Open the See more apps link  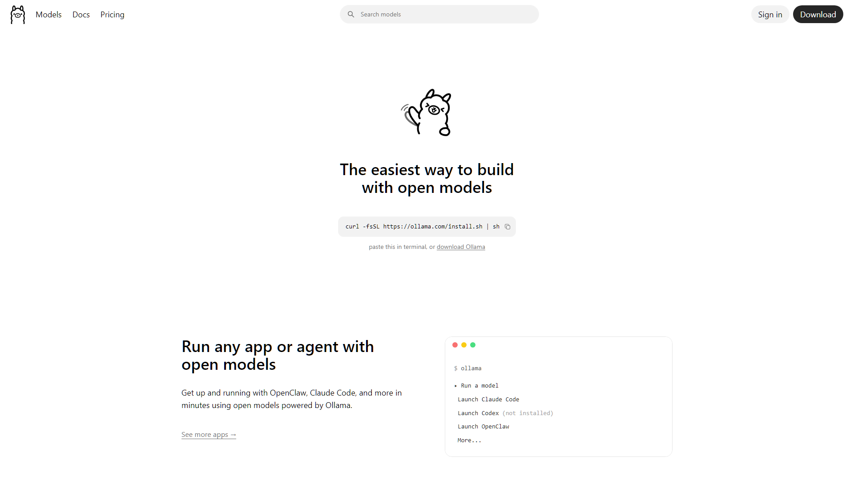tap(209, 435)
